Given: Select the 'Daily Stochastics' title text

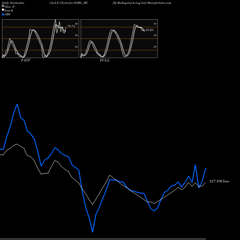Looking at the screenshot, I should click(13, 3).
